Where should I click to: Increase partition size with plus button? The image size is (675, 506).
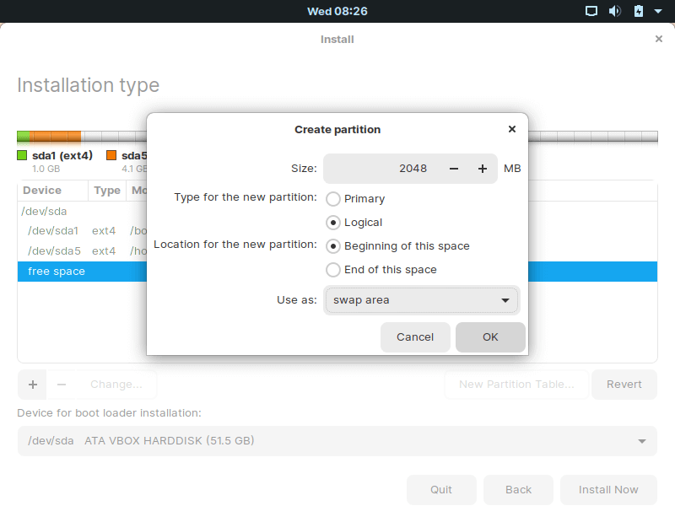pos(483,169)
